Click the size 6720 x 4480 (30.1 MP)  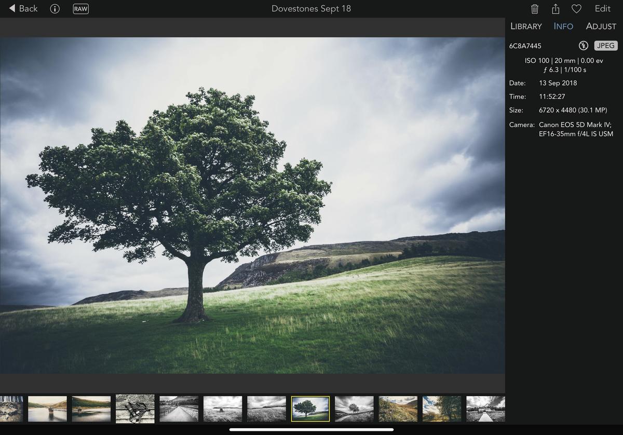coord(573,110)
